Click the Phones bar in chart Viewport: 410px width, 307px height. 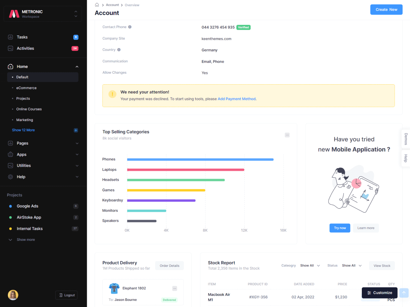pos(200,159)
